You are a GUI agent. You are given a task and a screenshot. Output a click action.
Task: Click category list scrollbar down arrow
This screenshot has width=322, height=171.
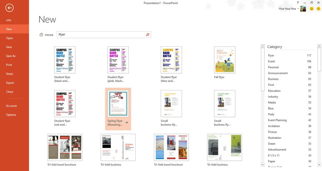tap(319, 165)
